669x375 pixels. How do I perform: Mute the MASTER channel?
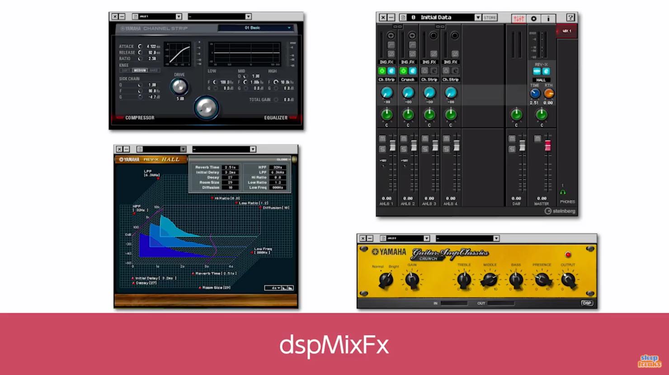(x=537, y=139)
